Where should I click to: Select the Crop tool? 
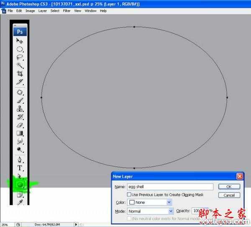pyautogui.click(x=20, y=74)
